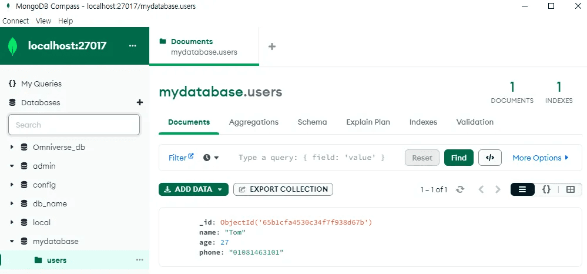Switch to the Aggregations tab
Screen dimensions: 587x274
pyautogui.click(x=253, y=122)
